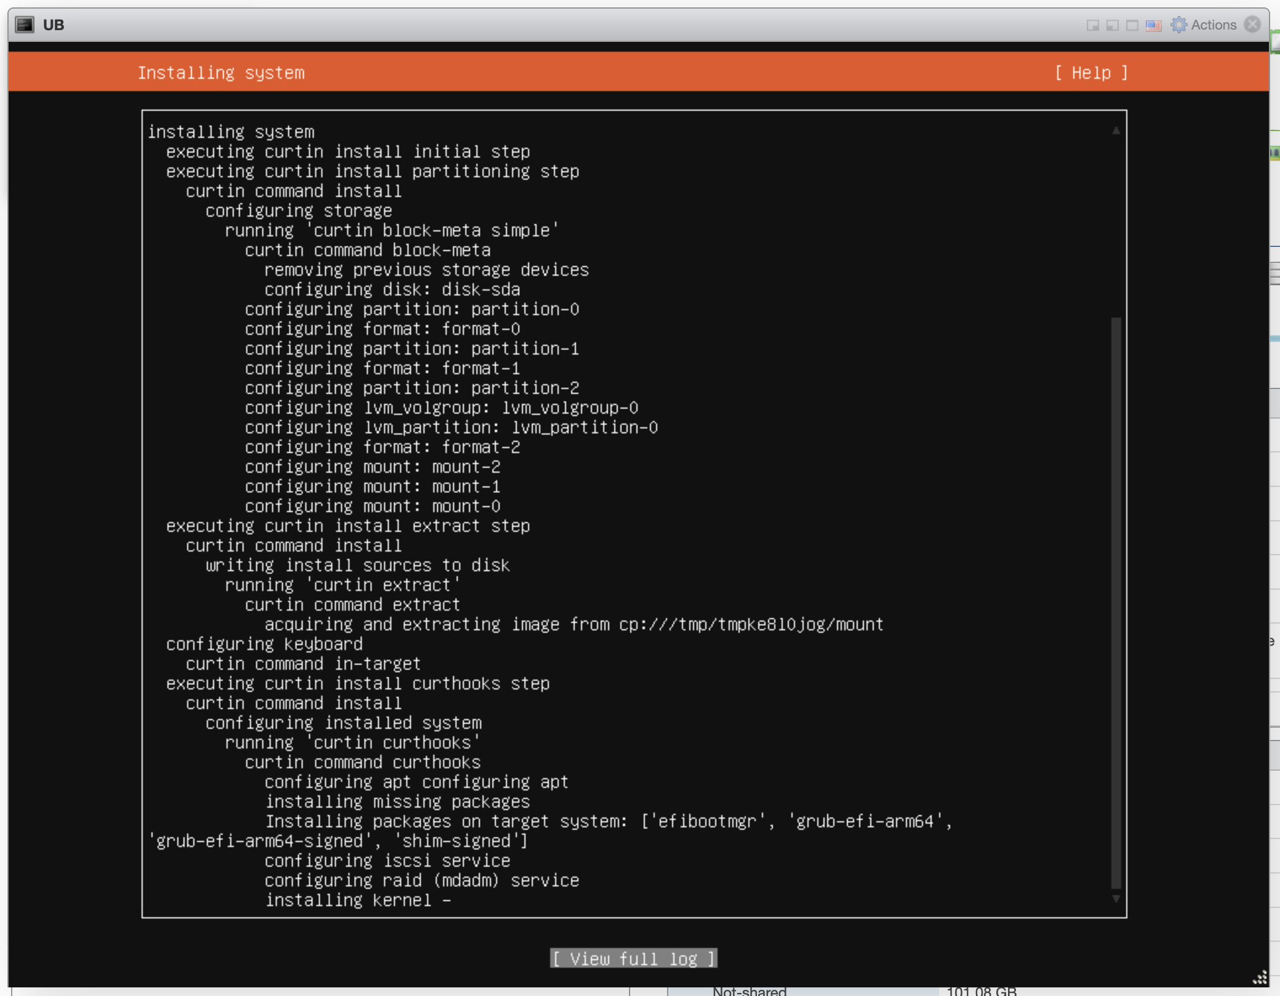Click the configuring storage log entry

(298, 211)
